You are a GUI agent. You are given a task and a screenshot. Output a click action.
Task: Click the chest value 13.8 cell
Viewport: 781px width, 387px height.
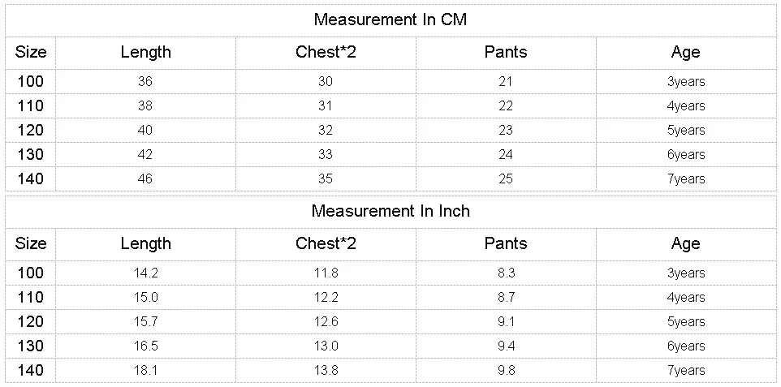326,370
